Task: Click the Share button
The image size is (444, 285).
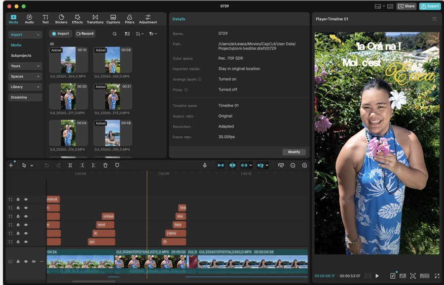Action: (407, 6)
